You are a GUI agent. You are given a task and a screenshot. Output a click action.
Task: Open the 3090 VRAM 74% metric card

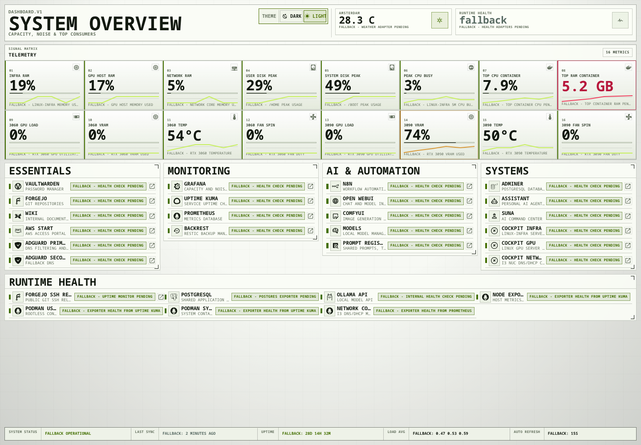coord(439,134)
